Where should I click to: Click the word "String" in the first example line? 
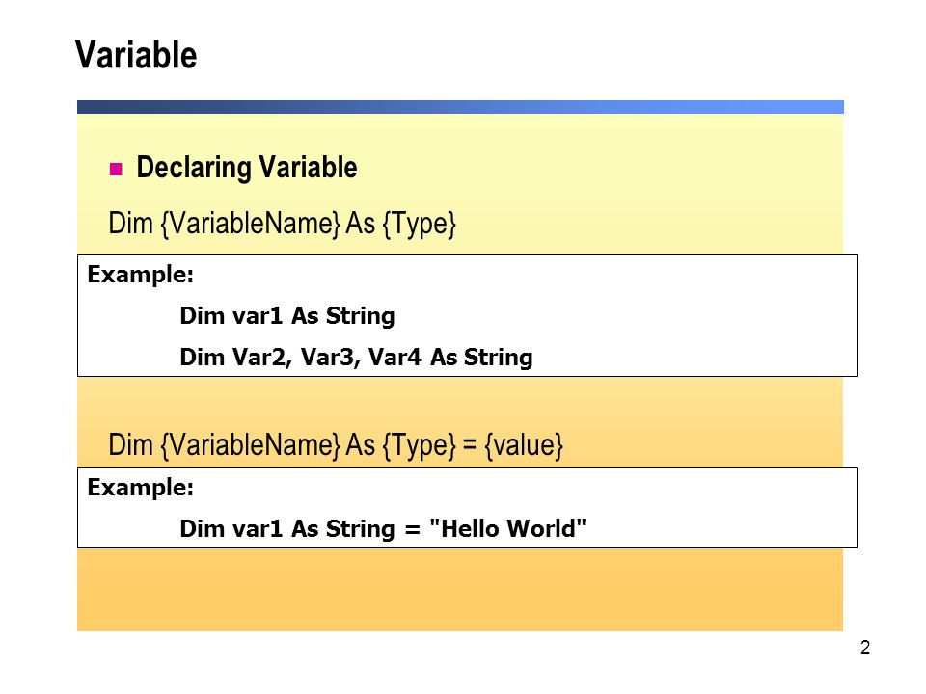click(x=360, y=316)
